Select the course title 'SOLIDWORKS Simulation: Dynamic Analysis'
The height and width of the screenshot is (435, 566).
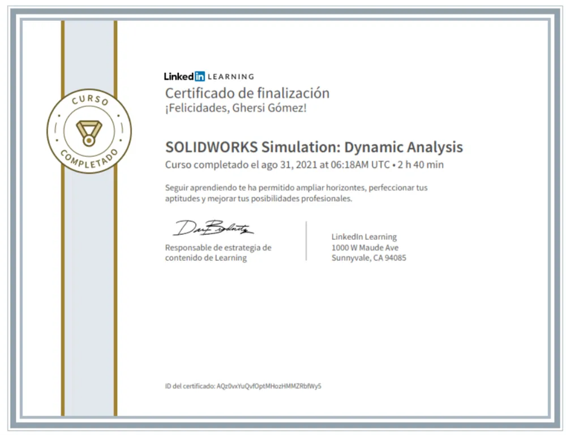(314, 147)
